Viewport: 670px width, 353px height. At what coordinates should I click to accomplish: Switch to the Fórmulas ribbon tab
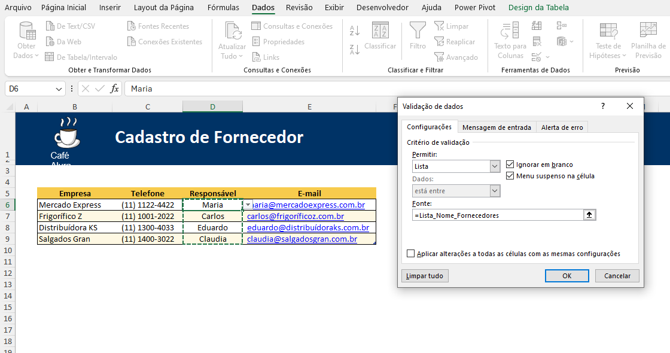click(x=223, y=8)
